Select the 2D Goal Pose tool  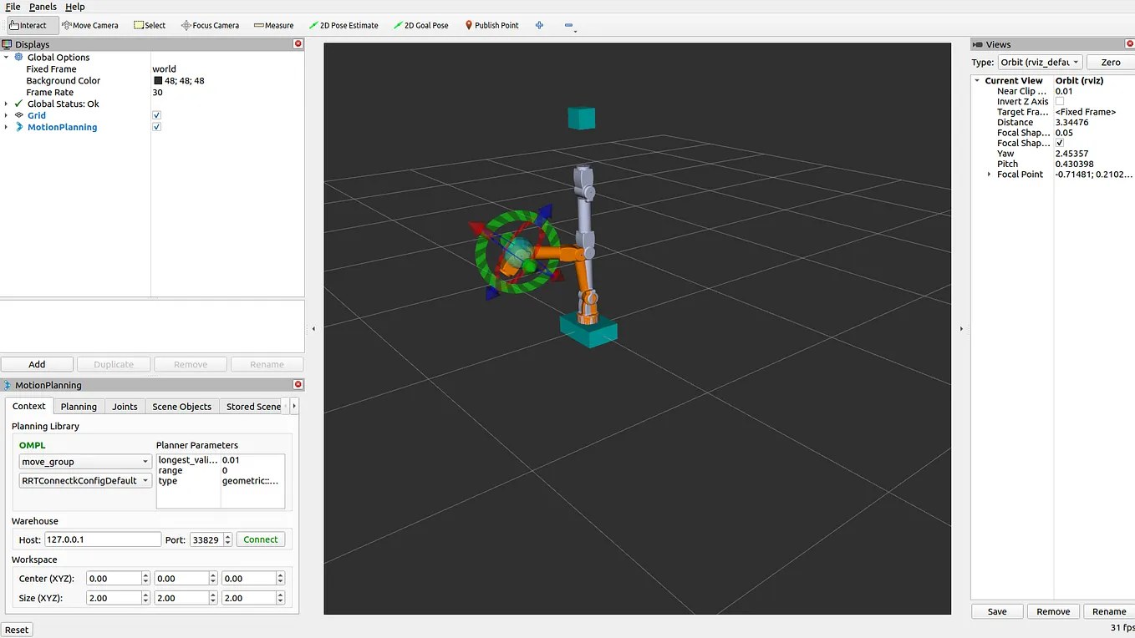point(420,25)
